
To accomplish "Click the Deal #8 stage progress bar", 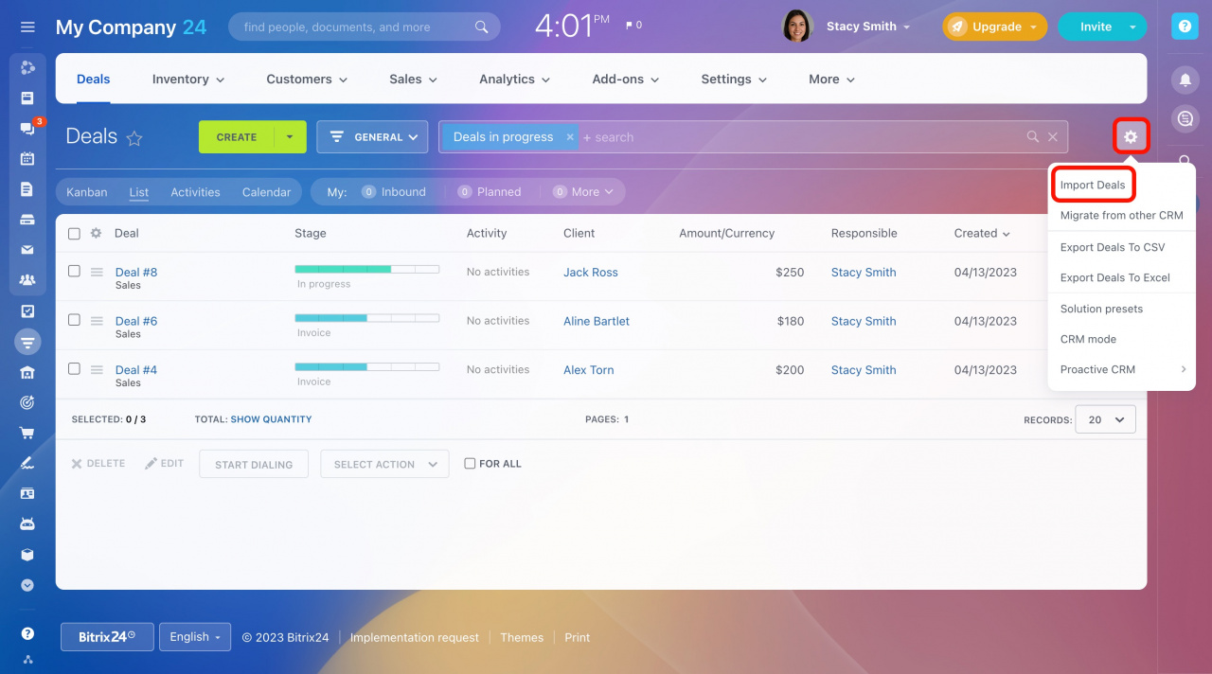I will 367,269.
